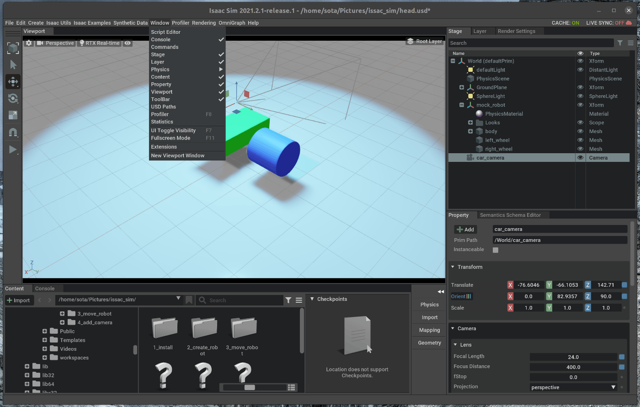Viewport: 640px width, 407px height.
Task: Click the Import button in Content
Action: tap(18, 300)
